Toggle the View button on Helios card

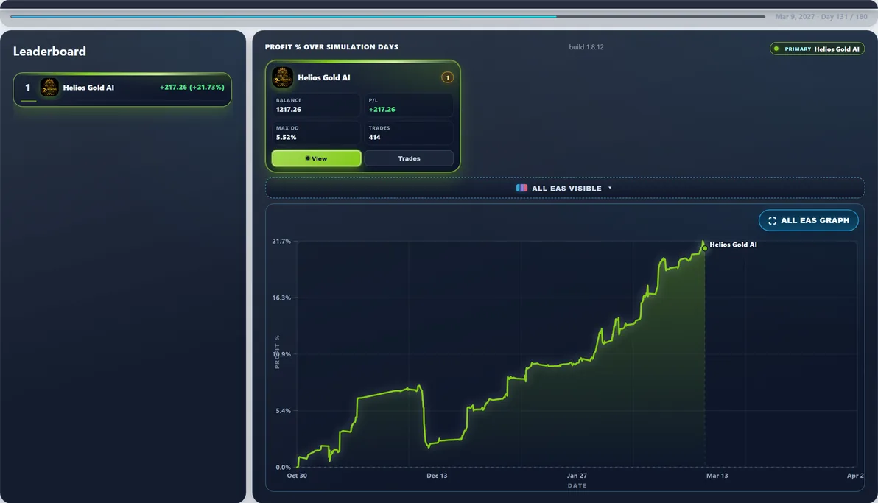[317, 158]
